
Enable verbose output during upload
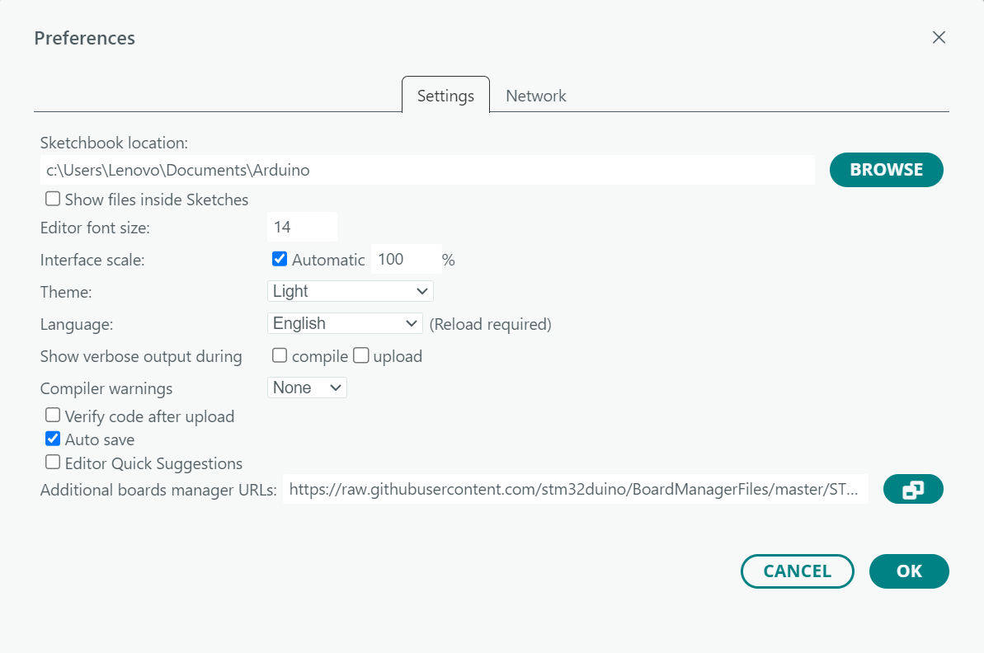(360, 355)
